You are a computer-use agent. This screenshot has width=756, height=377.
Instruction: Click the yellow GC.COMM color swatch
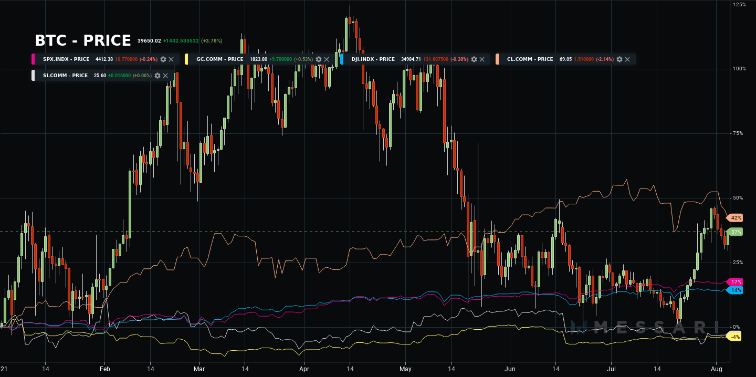click(187, 59)
